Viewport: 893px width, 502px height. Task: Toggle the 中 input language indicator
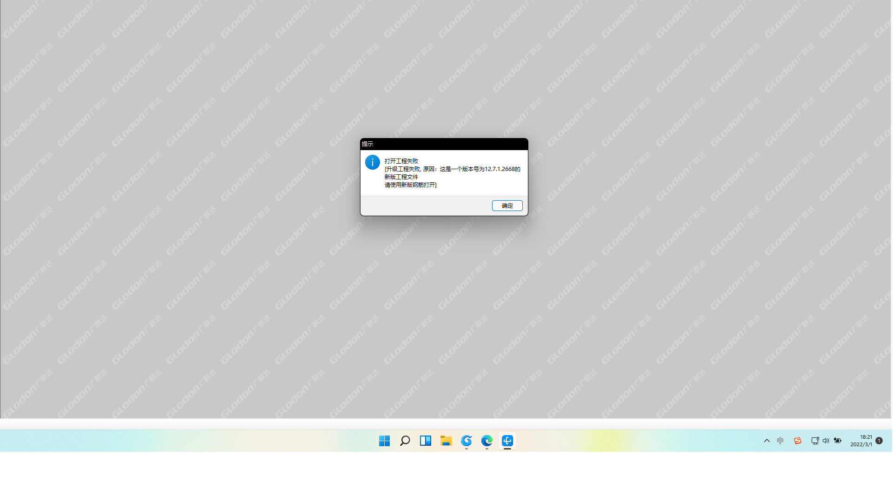pyautogui.click(x=780, y=441)
